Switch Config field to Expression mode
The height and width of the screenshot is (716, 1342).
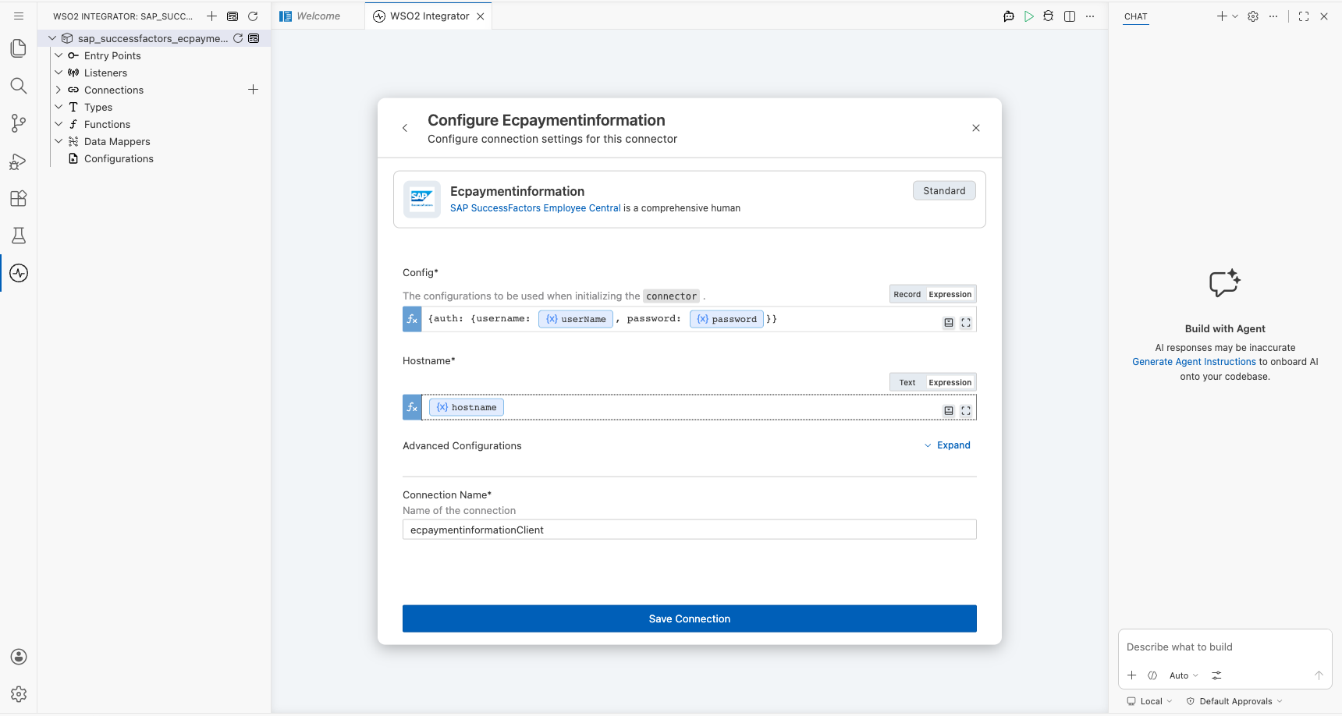point(950,294)
